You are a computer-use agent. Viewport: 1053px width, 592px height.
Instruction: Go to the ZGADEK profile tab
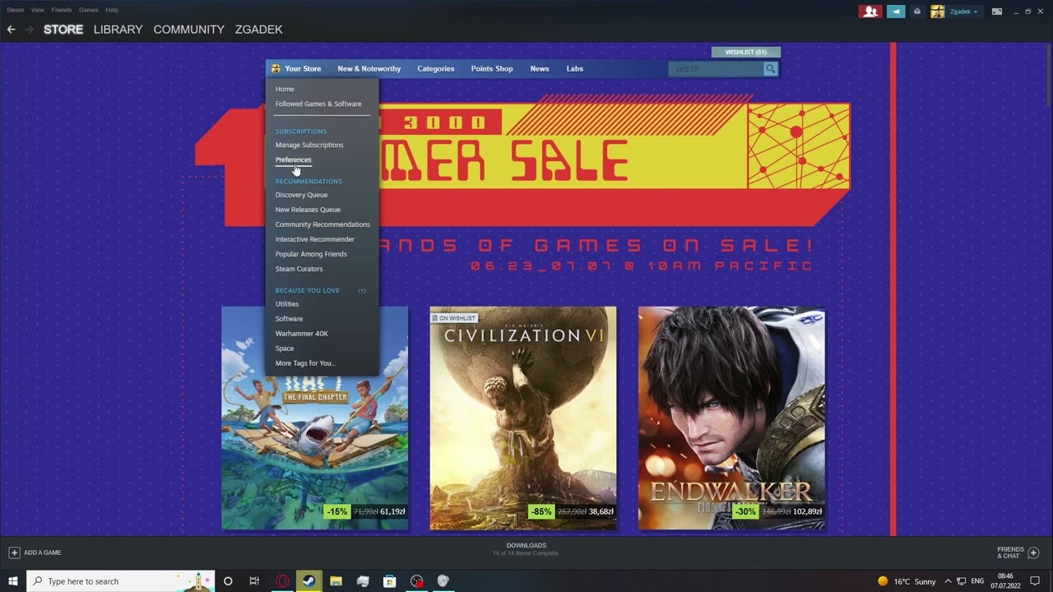[x=258, y=29]
